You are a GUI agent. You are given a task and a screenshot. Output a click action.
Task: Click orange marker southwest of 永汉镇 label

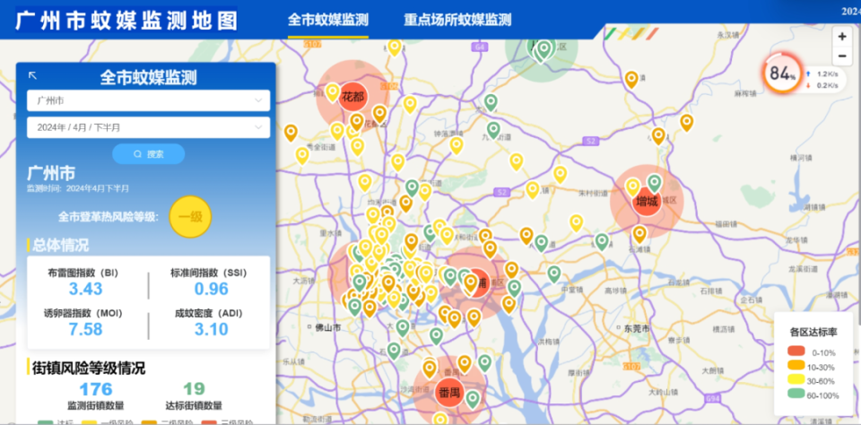coord(631,80)
